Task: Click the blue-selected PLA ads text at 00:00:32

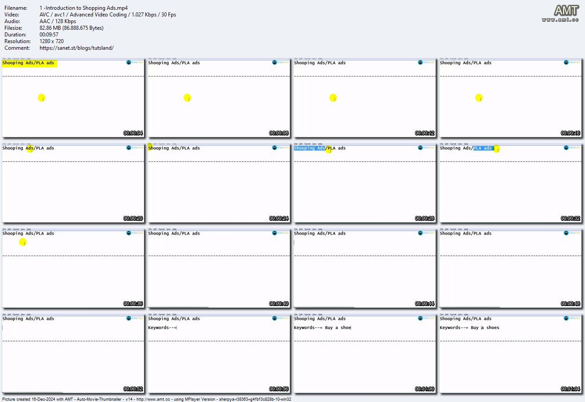Action: click(483, 148)
